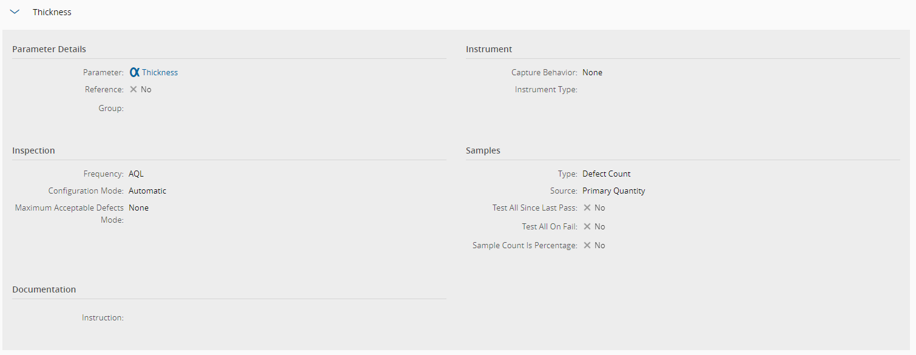Screen dimensions: 916x355
Task: Click the Inspection section heading
Action: point(33,150)
